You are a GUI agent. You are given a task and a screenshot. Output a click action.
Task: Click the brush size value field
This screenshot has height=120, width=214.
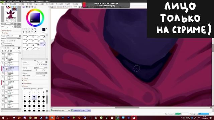click(x=41, y=68)
